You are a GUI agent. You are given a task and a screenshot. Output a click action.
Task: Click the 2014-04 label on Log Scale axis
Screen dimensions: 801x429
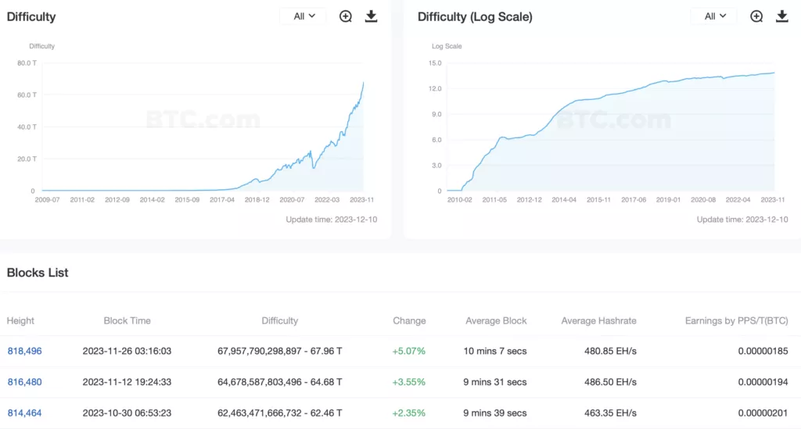564,200
